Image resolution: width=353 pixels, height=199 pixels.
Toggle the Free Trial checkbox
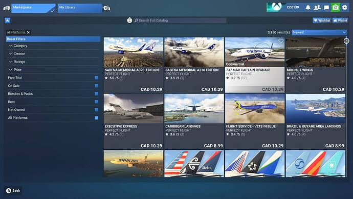point(96,78)
